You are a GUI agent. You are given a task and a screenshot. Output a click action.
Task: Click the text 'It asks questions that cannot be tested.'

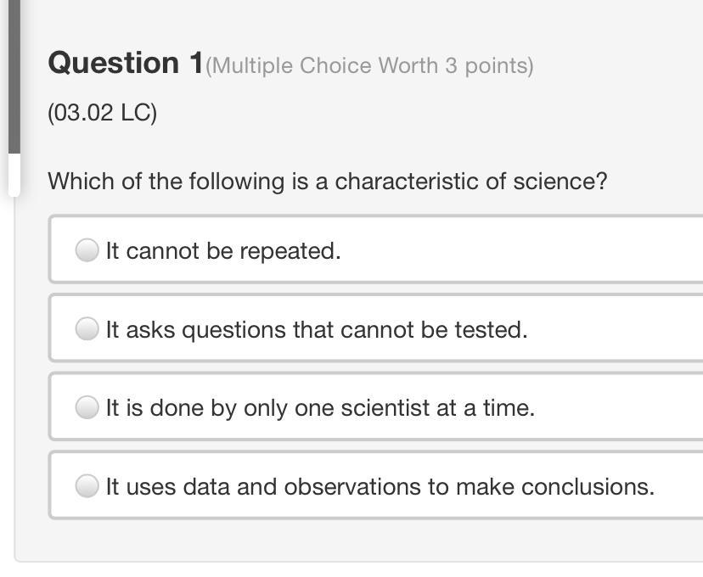(x=316, y=329)
